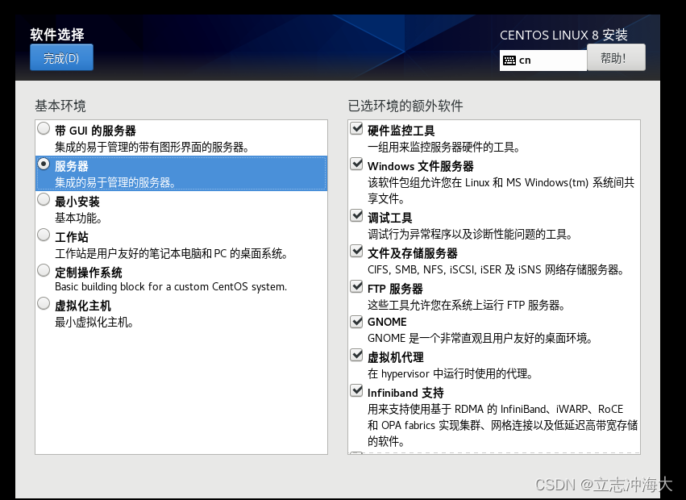Select the 定制操作系统 radio button
This screenshot has height=500, width=686.
click(44, 270)
